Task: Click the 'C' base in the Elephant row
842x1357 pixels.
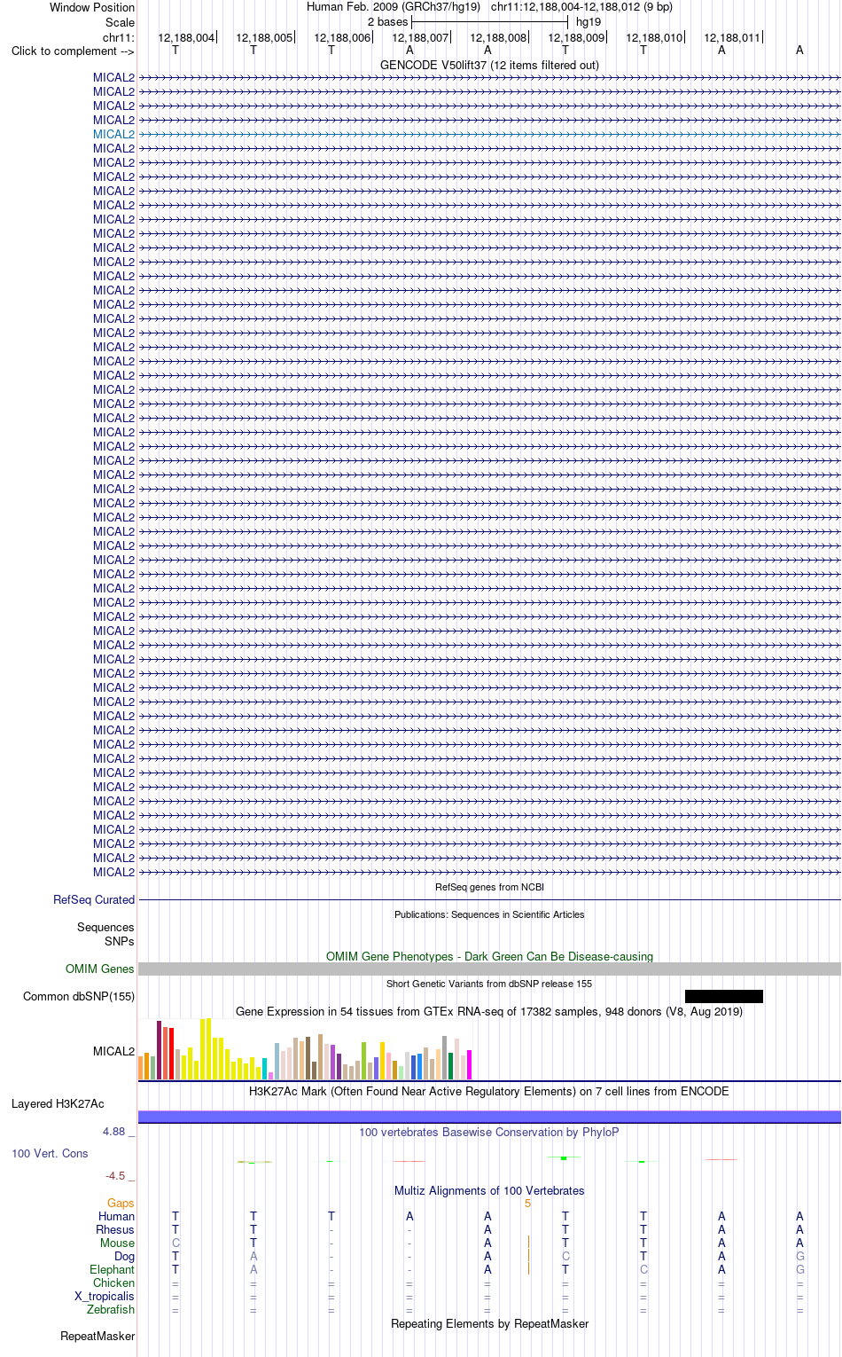Action: coord(643,1269)
